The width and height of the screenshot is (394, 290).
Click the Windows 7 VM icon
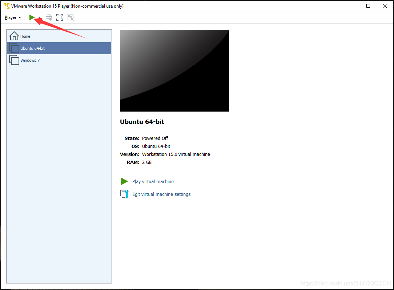pos(14,60)
